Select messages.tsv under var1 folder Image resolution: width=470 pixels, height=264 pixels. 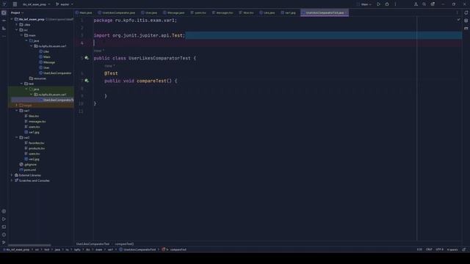click(x=35, y=122)
